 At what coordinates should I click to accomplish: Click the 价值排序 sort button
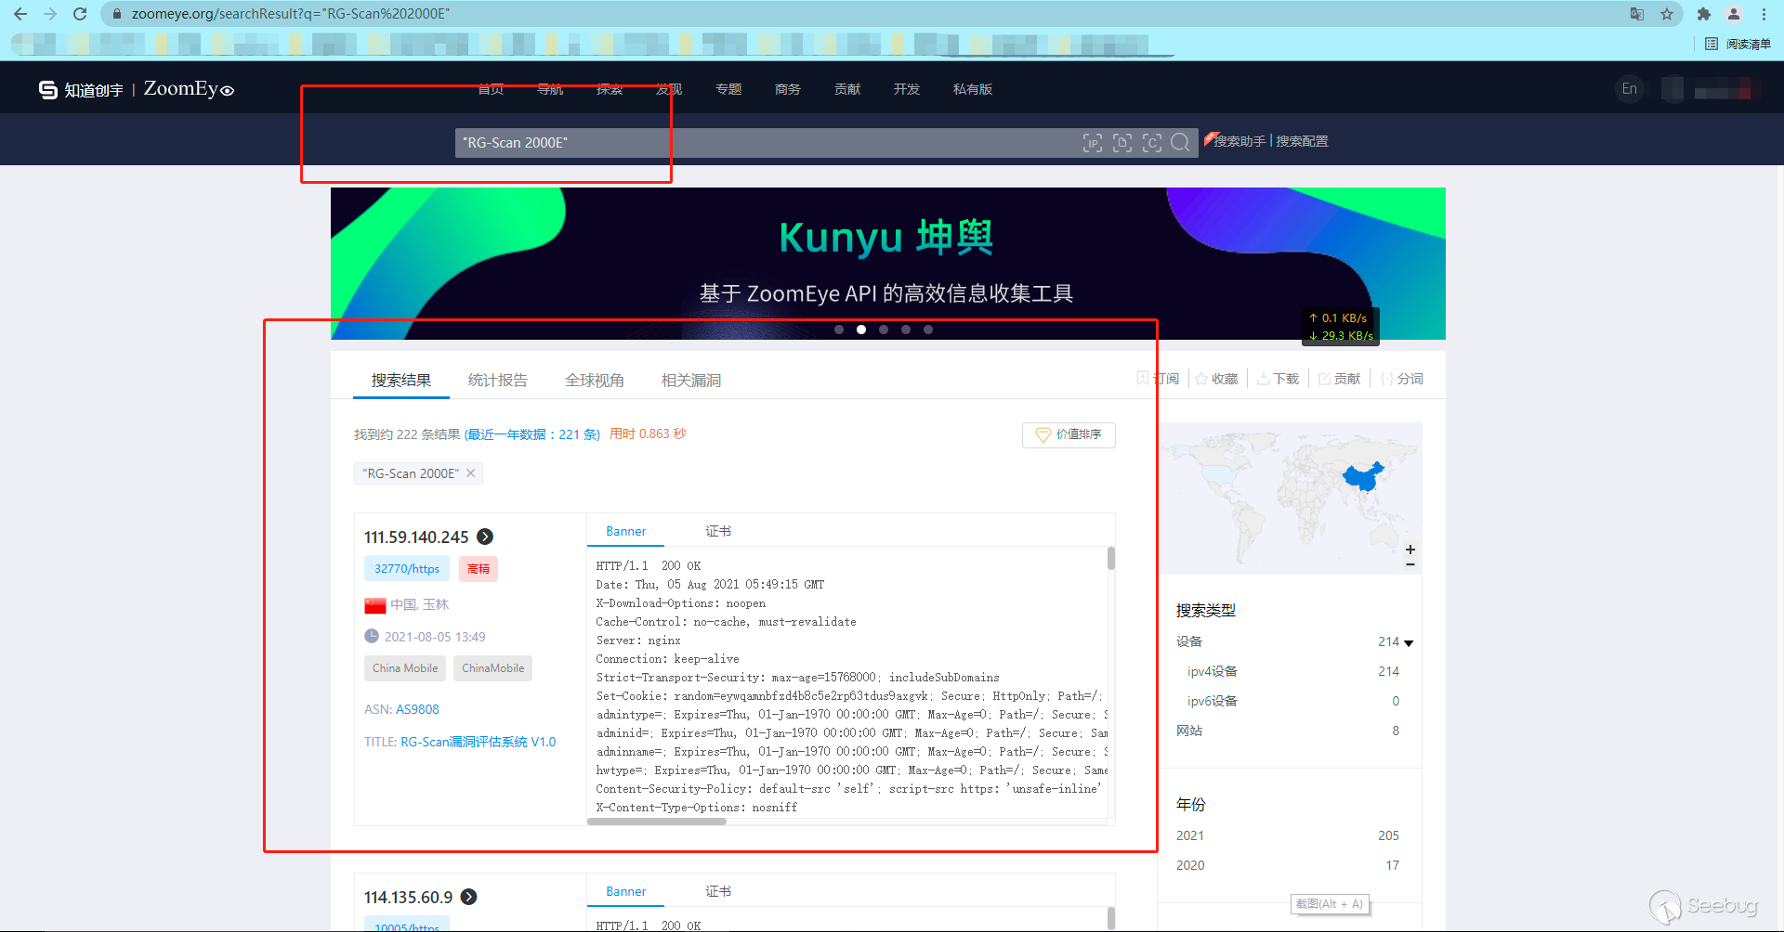click(1069, 434)
